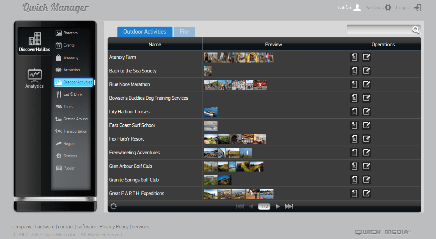Open Rotators in the sidebar
Screen dimensions: 436x239
point(67,33)
